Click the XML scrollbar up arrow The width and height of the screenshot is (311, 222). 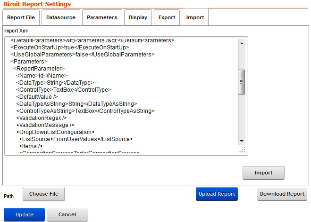[x=242, y=43]
